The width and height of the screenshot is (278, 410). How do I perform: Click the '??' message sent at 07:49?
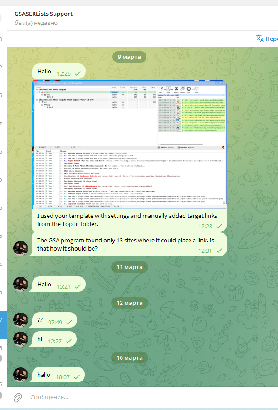40,321
